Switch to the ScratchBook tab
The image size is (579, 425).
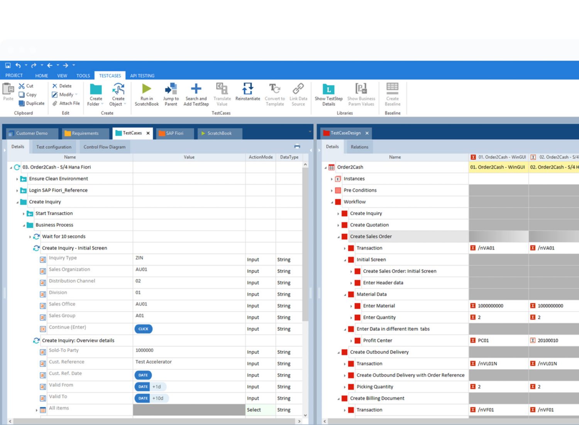click(x=219, y=133)
